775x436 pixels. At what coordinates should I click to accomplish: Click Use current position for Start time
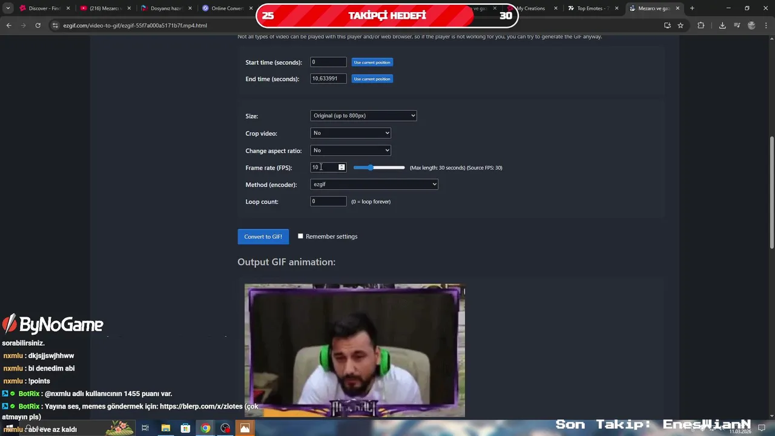click(372, 62)
